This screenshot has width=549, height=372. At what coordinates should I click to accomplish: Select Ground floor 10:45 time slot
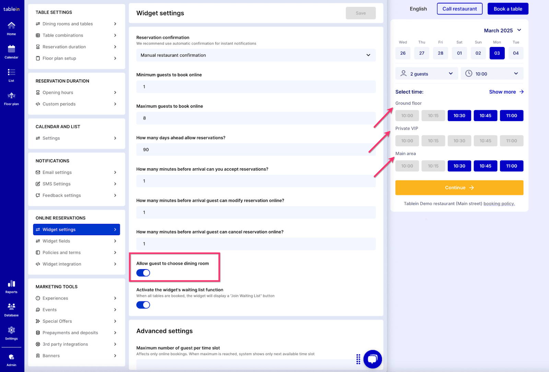click(x=486, y=116)
